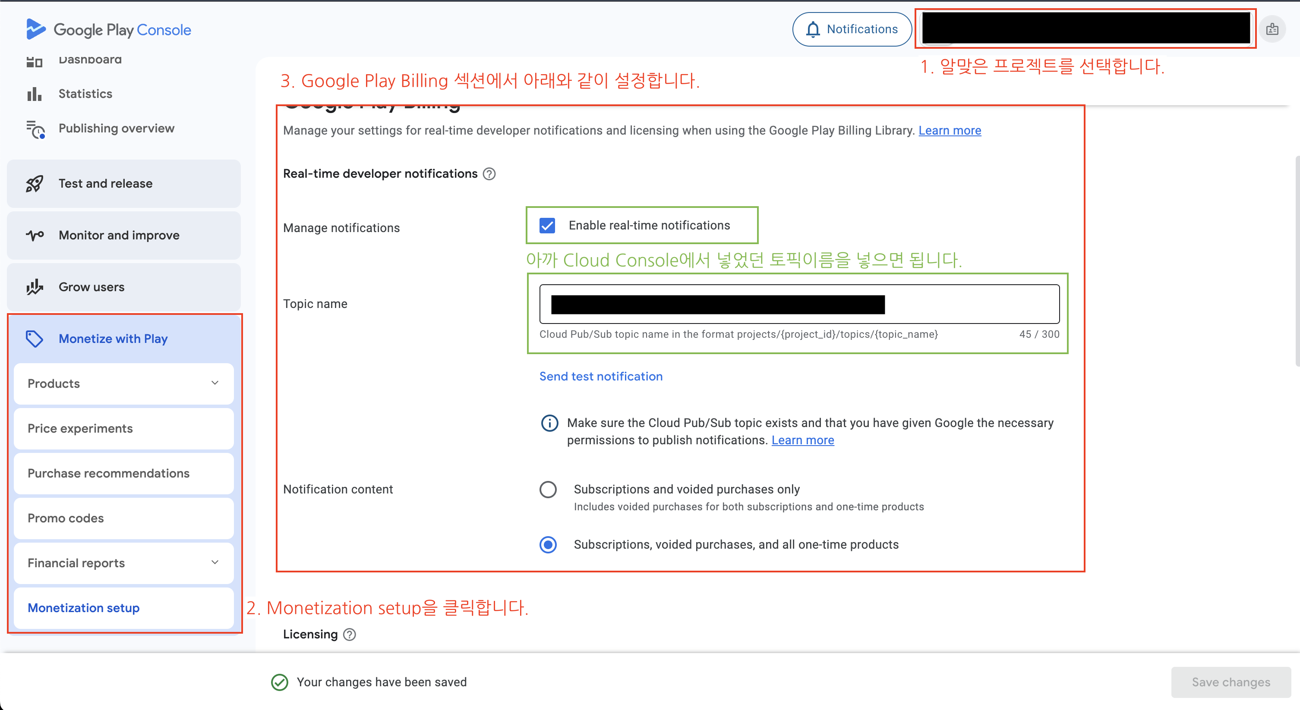Click Send test notification
Screen dimensions: 1300x710
click(600, 376)
